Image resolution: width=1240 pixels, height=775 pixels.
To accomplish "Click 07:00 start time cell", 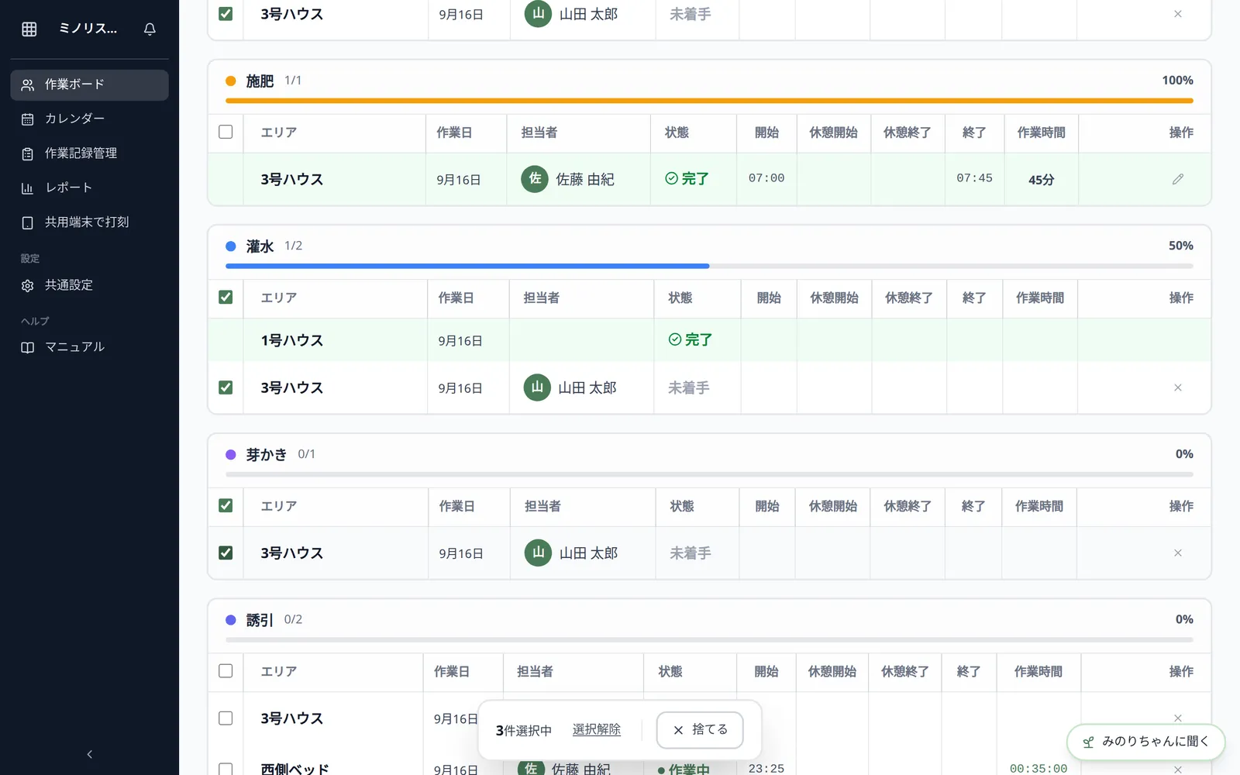I will tap(766, 178).
